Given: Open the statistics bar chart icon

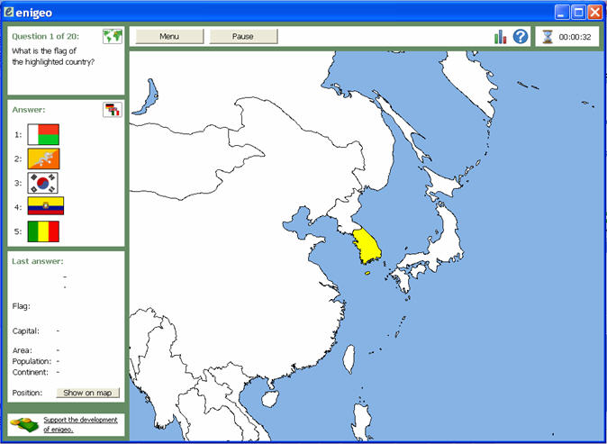Looking at the screenshot, I should pyautogui.click(x=500, y=37).
